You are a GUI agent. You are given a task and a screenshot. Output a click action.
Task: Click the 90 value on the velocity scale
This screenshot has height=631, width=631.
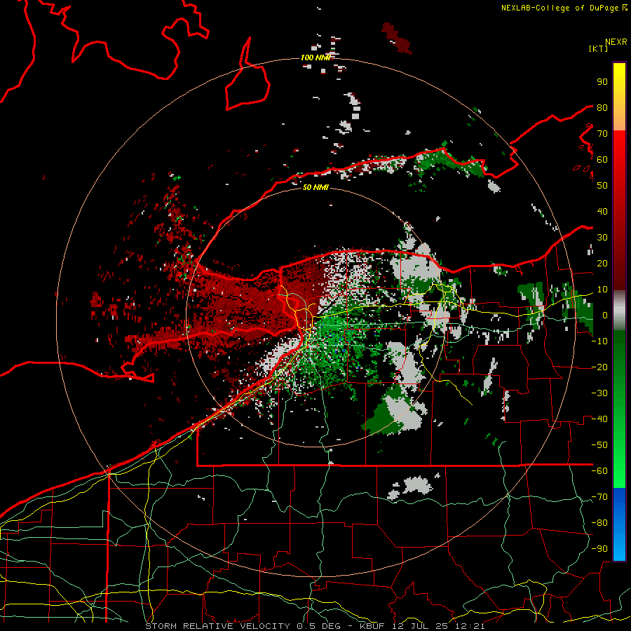602,82
